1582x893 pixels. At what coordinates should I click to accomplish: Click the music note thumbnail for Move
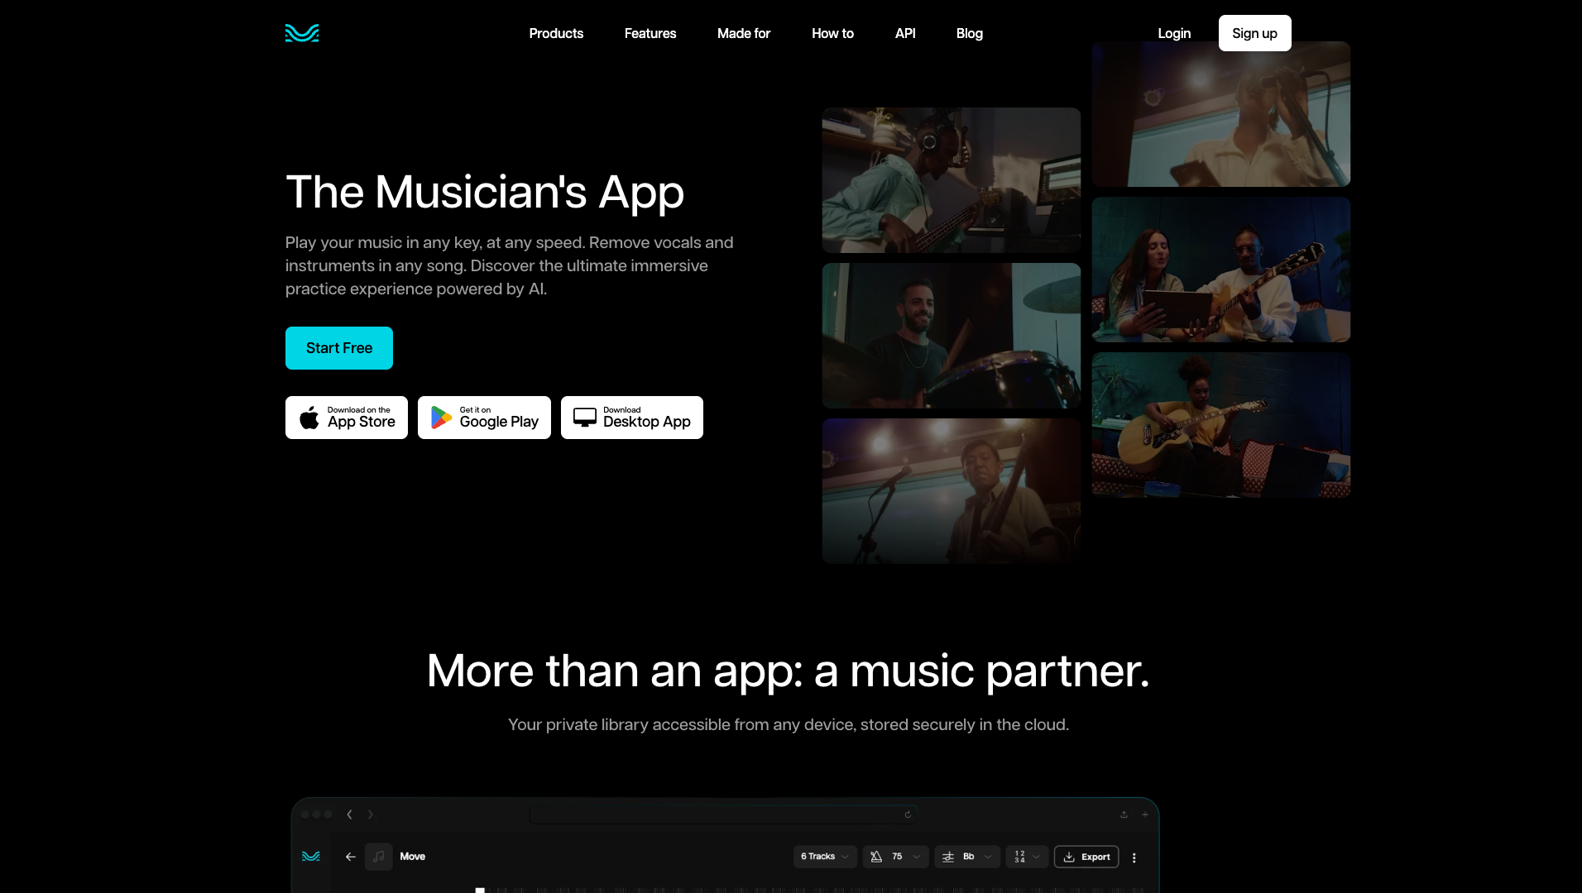click(379, 857)
